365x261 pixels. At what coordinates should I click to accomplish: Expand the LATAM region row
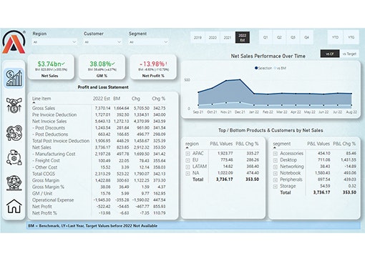pyautogui.click(x=188, y=167)
